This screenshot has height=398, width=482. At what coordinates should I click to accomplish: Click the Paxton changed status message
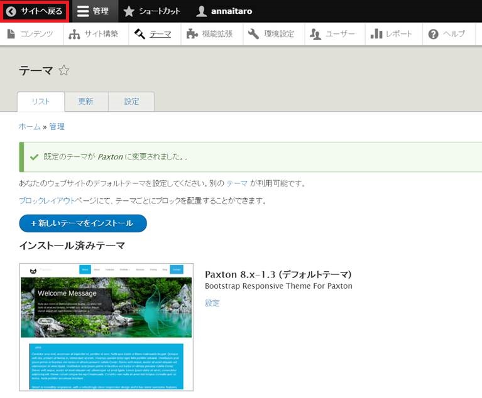115,157
